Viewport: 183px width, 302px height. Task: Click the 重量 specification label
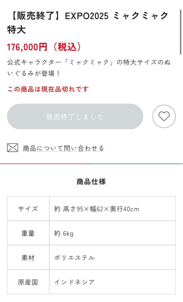point(28,233)
